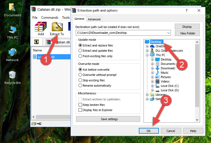Select Overwrite without prompt option
Image resolution: width=211 pixels, height=143 pixels.
tap(80, 75)
